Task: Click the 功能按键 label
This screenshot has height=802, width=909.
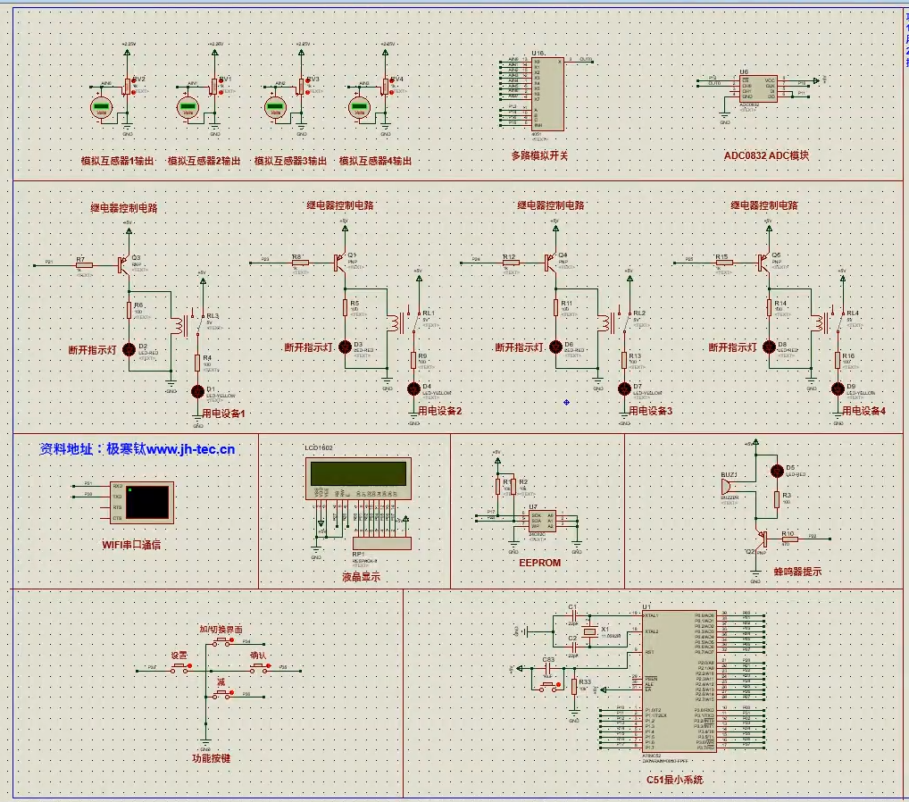Action: tap(211, 758)
